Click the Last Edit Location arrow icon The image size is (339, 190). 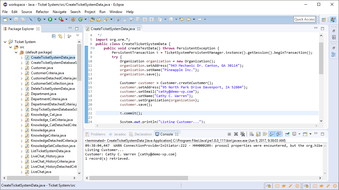182,19
